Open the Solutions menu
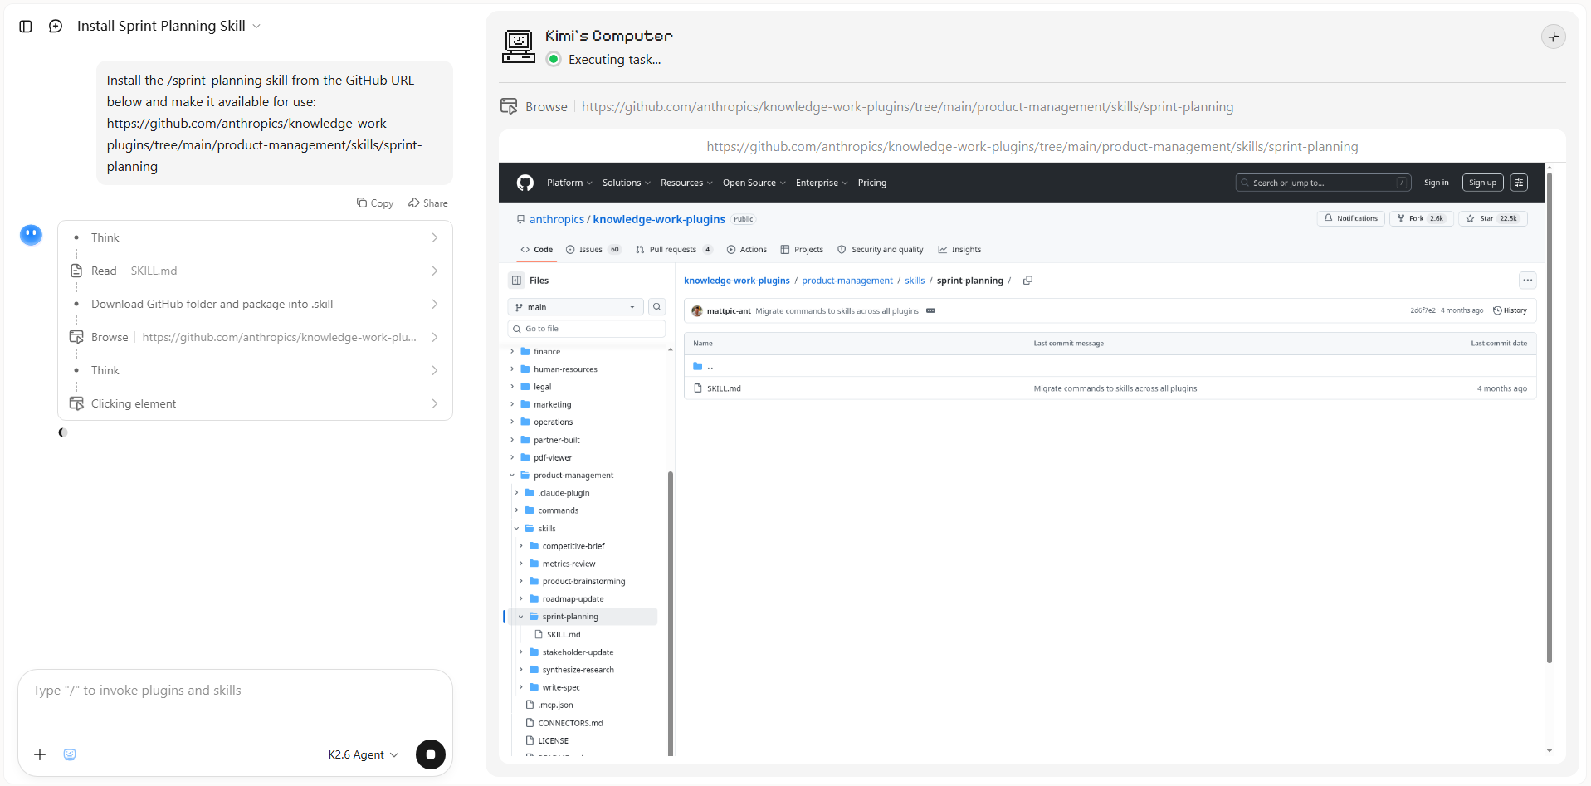 627,183
